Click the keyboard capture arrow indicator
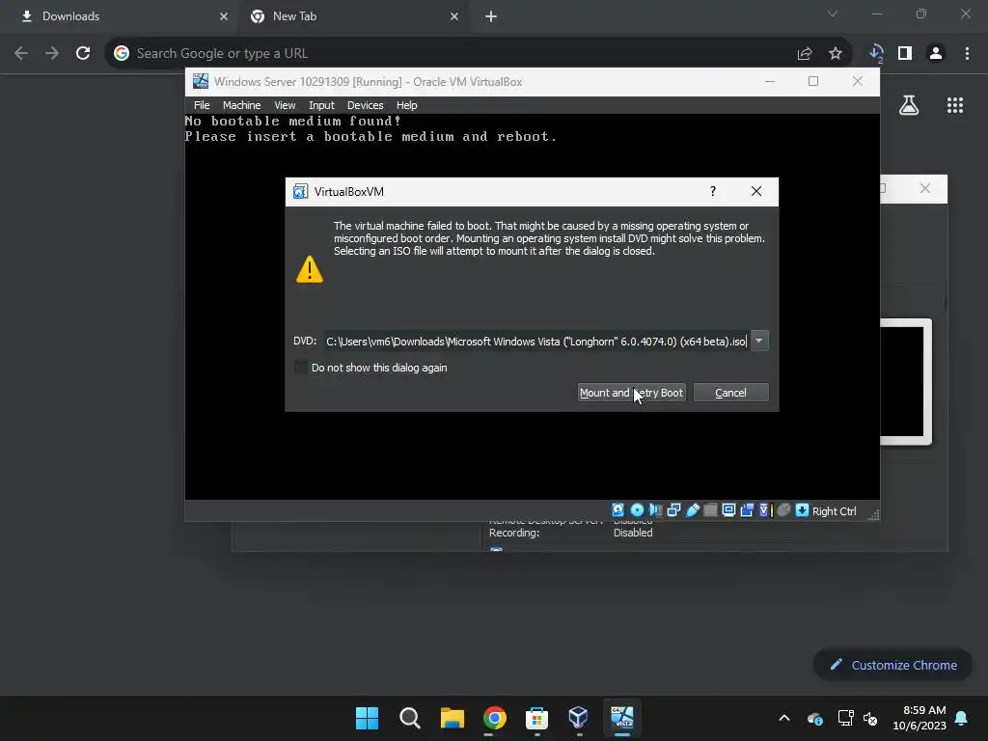 coord(802,510)
